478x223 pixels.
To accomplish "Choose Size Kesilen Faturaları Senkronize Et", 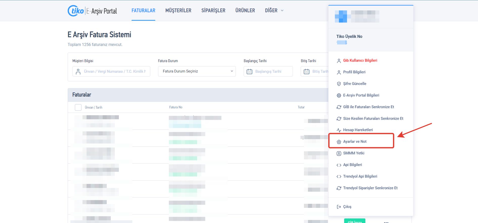I will pos(373,118).
